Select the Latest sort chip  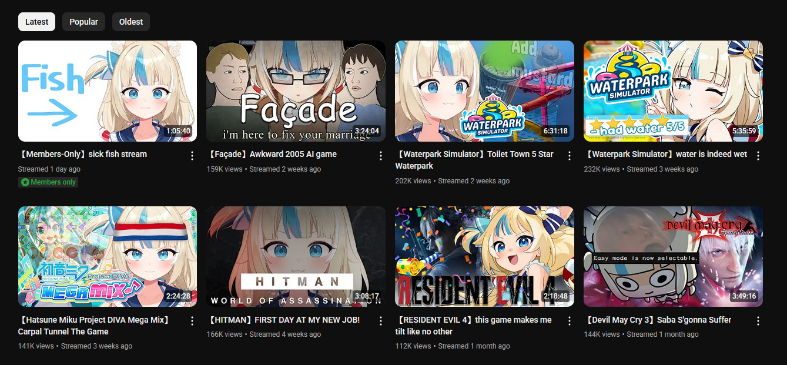(x=36, y=22)
